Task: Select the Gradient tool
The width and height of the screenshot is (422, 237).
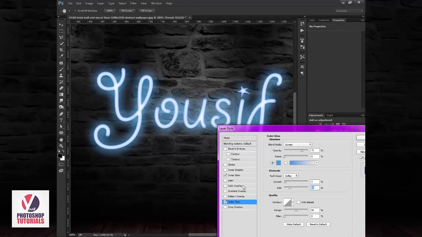Action: (x=61, y=94)
